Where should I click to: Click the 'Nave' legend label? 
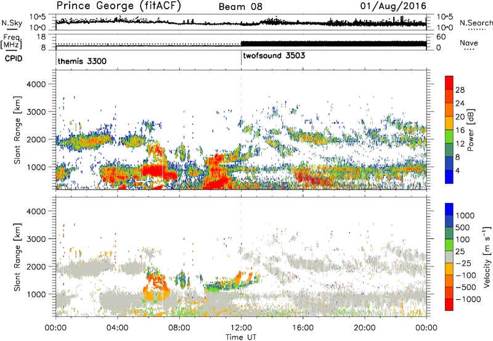point(469,43)
